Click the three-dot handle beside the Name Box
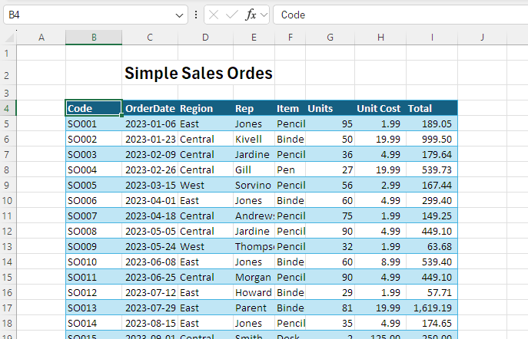 coord(196,15)
